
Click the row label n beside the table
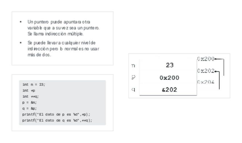coord(133,66)
